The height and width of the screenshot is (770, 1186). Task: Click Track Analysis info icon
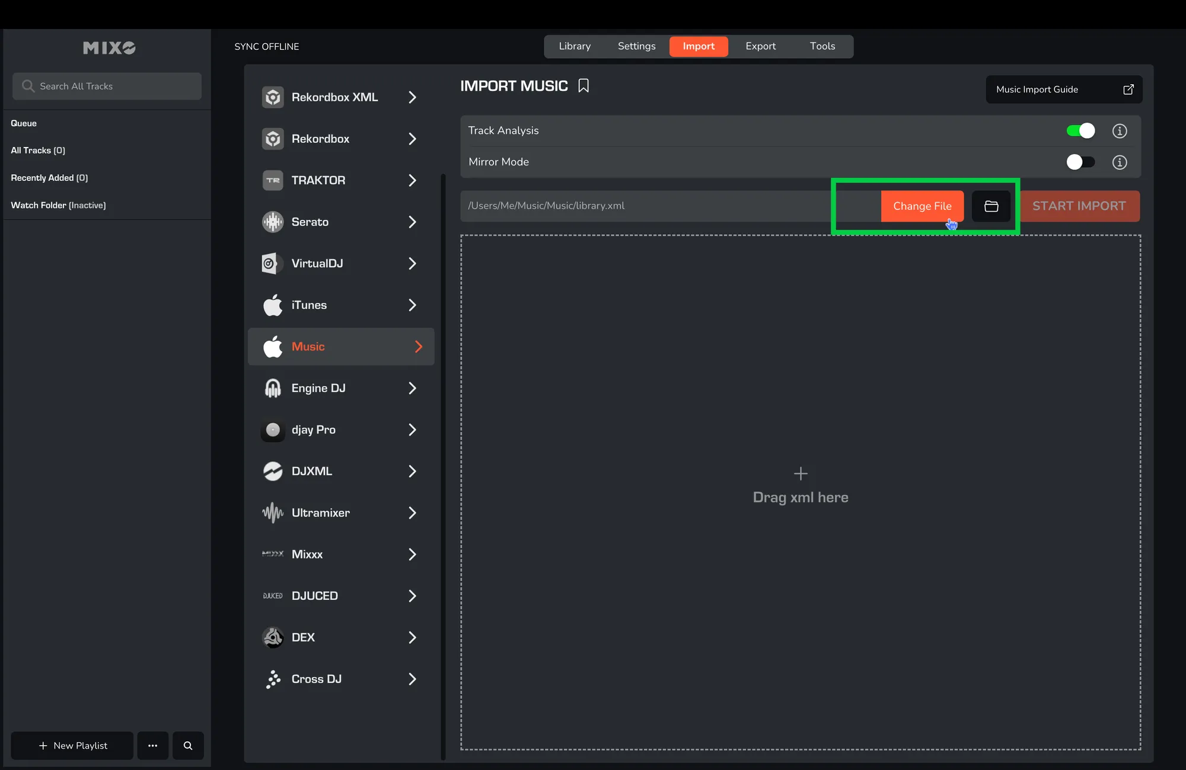coord(1119,131)
